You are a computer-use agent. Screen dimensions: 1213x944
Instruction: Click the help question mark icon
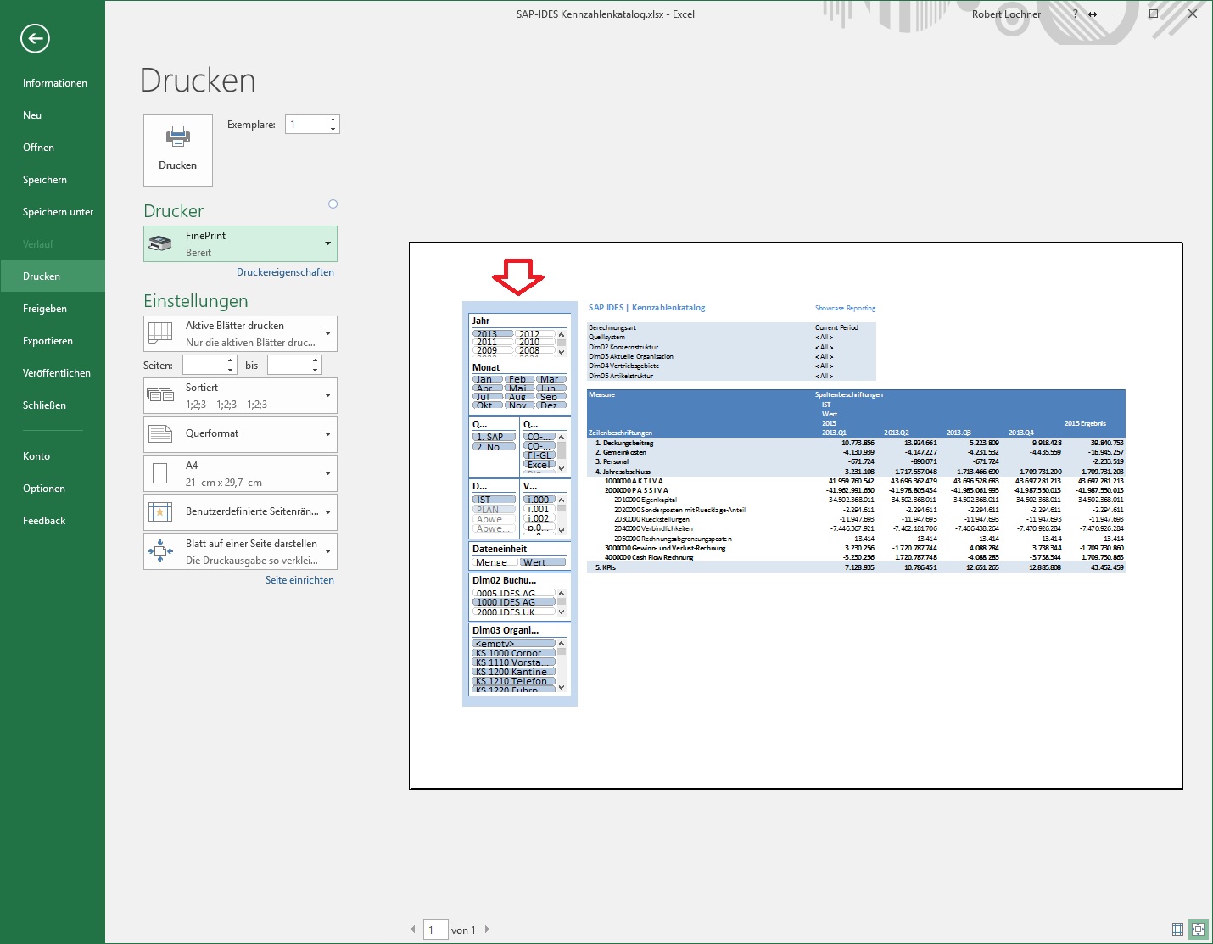click(1074, 14)
